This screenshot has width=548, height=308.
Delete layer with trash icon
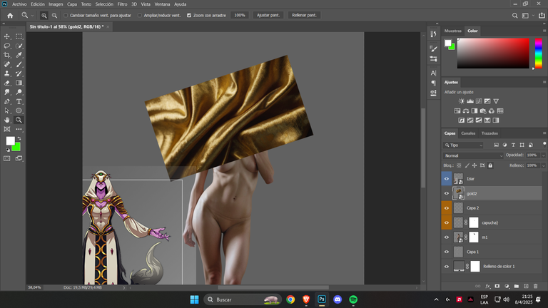tap(535, 286)
